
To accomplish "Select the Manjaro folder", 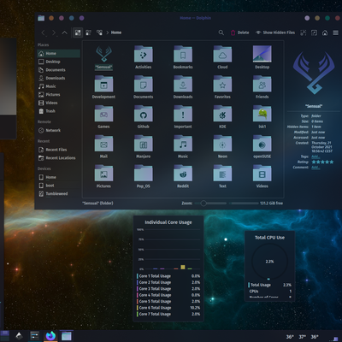I will [144, 144].
